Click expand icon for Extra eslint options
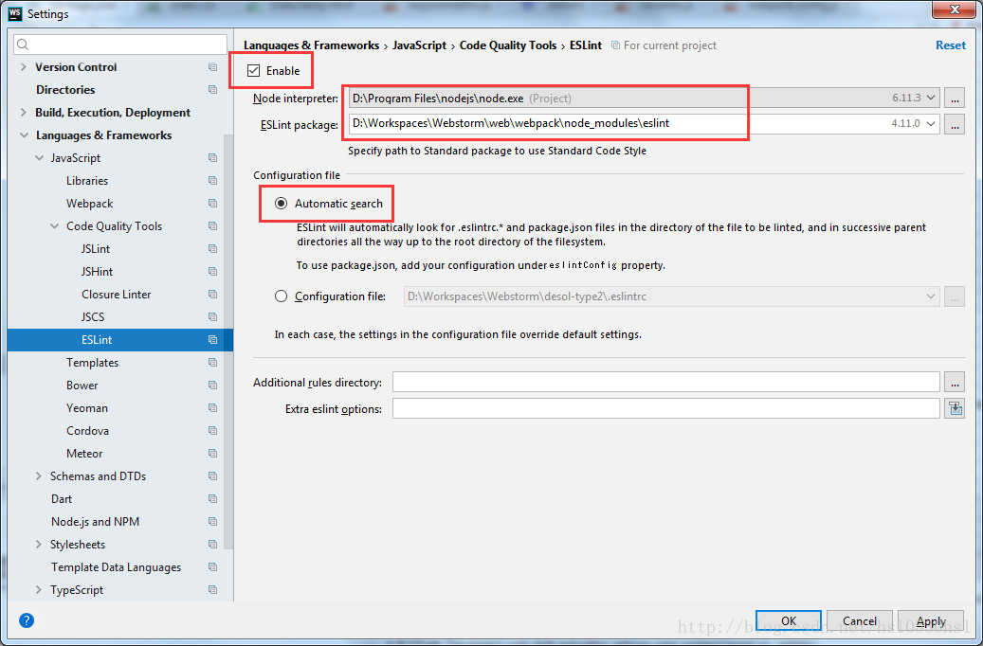 (x=955, y=408)
